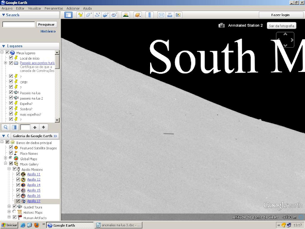The width and height of the screenshot is (305, 229).
Task: Select the Historic Maps radio button
Action: click(14, 211)
